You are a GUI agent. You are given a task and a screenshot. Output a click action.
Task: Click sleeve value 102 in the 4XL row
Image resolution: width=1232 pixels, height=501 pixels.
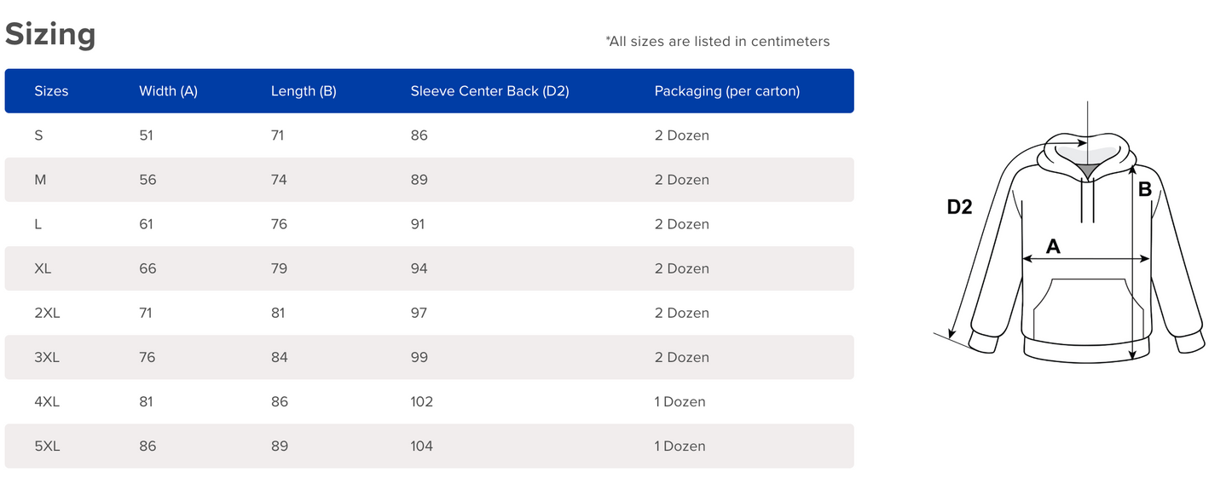point(421,401)
